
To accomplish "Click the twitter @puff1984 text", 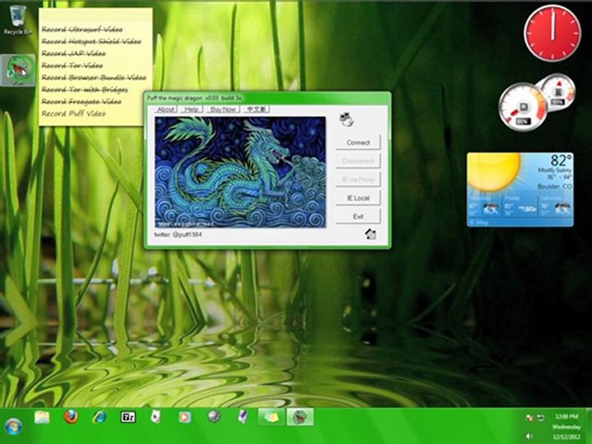I will coord(178,234).
